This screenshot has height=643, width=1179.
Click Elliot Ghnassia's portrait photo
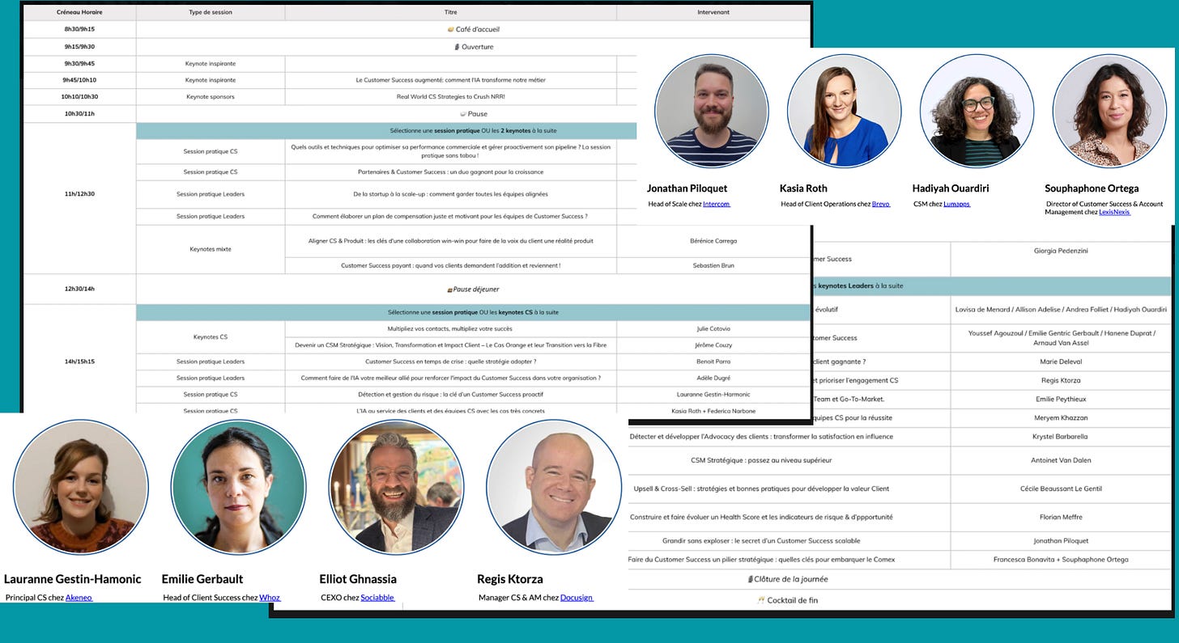[396, 487]
